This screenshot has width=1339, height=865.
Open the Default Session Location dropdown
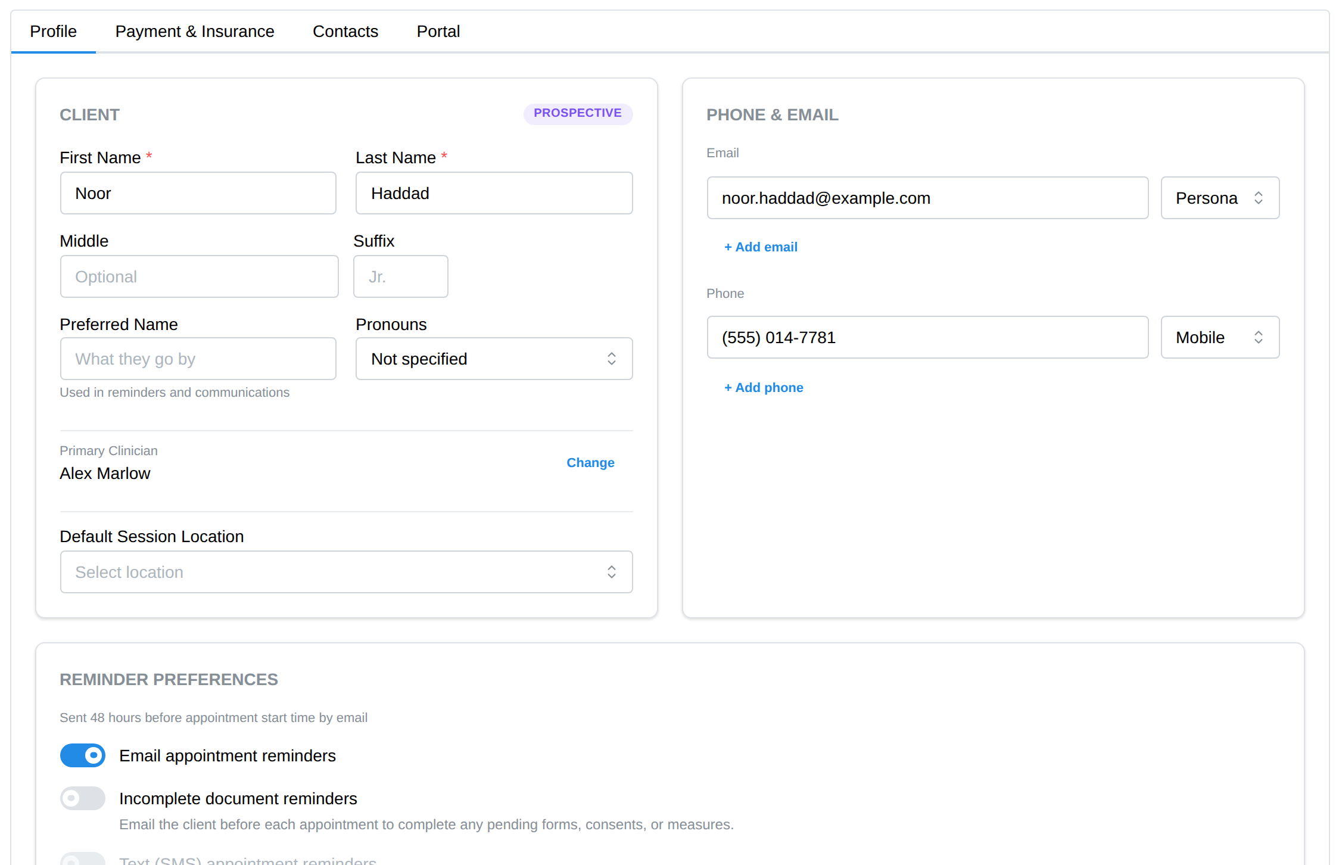click(x=347, y=572)
